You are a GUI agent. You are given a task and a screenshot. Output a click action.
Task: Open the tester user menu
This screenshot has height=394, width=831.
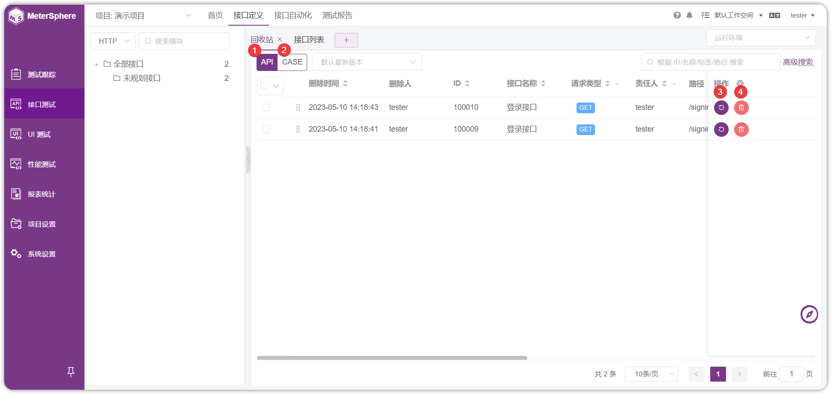(x=803, y=15)
